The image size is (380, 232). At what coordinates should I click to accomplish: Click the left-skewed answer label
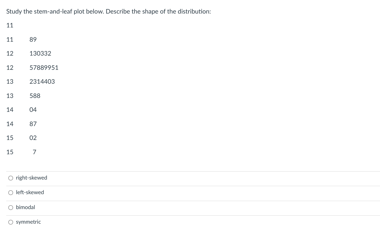tap(30, 192)
